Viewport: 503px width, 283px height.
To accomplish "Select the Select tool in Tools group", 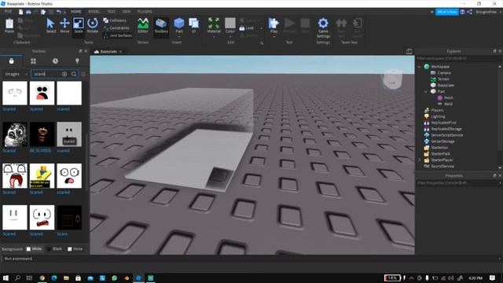I will click(x=50, y=25).
